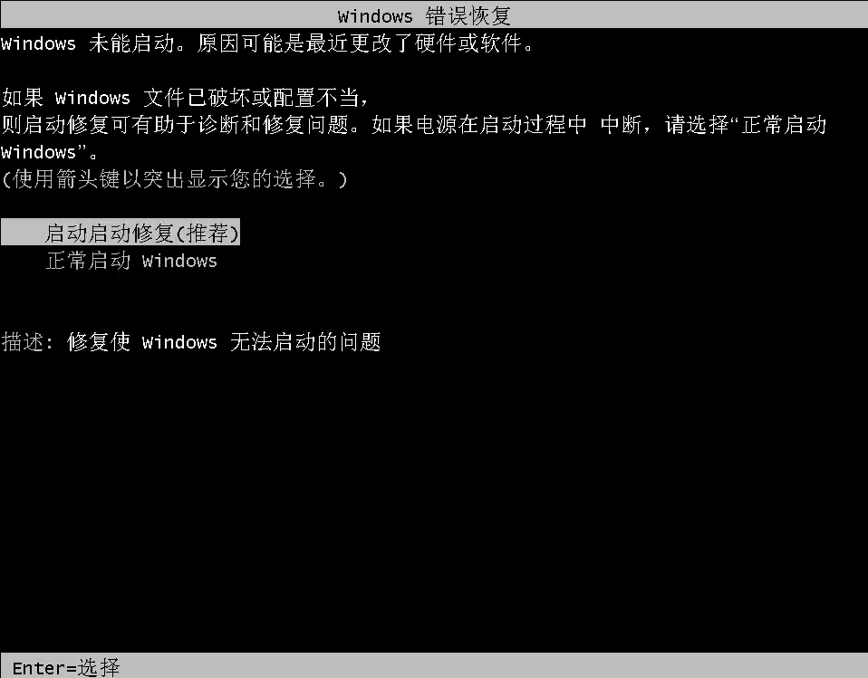Click 请选择 text near the line end
868x678 pixels.
coord(697,125)
